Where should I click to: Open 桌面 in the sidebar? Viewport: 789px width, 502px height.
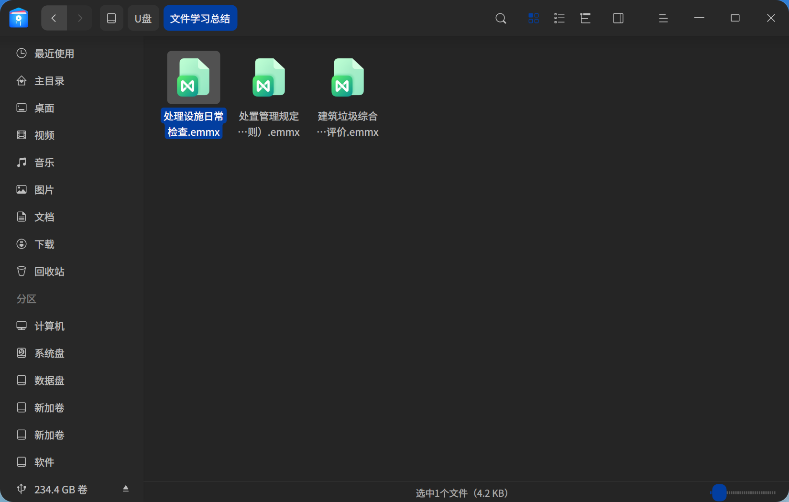[x=72, y=108]
